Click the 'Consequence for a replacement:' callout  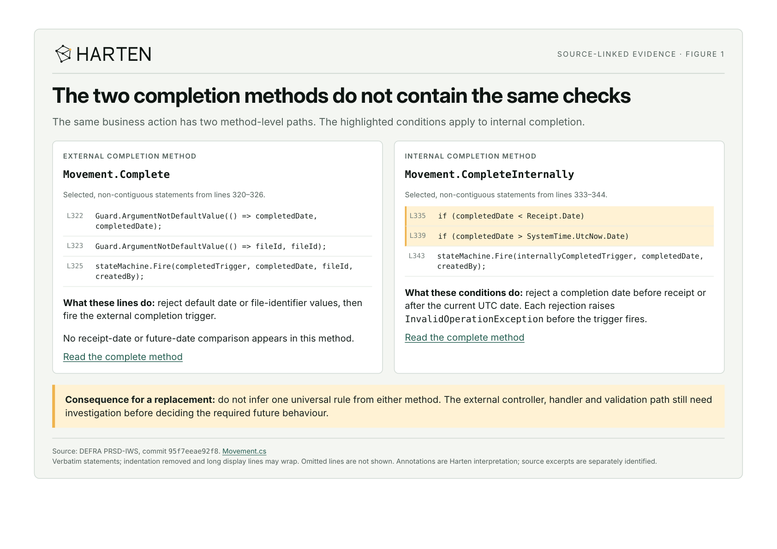(388, 406)
